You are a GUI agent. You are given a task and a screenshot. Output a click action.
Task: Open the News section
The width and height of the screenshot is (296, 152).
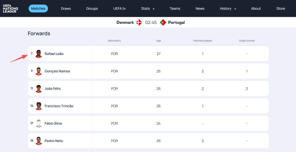(x=200, y=8)
